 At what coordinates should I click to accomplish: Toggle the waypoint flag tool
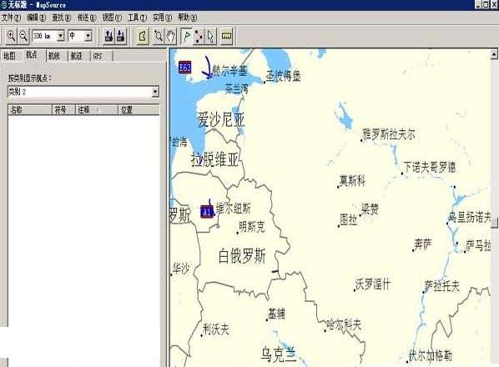click(187, 36)
